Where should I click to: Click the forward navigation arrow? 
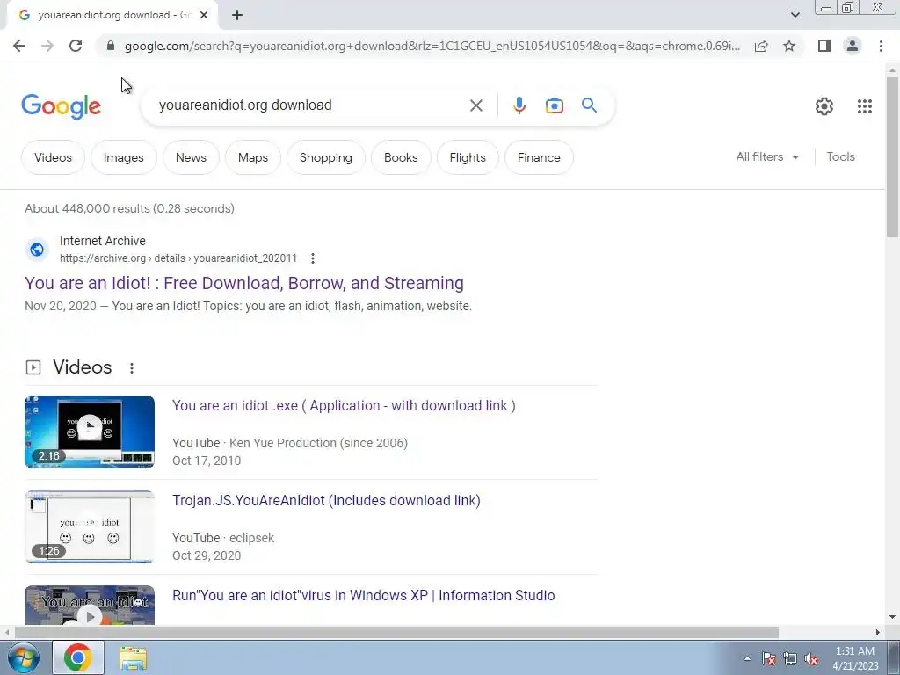(47, 46)
